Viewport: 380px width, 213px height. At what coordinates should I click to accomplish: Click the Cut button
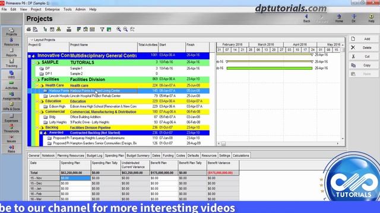pyautogui.click(x=364, y=57)
